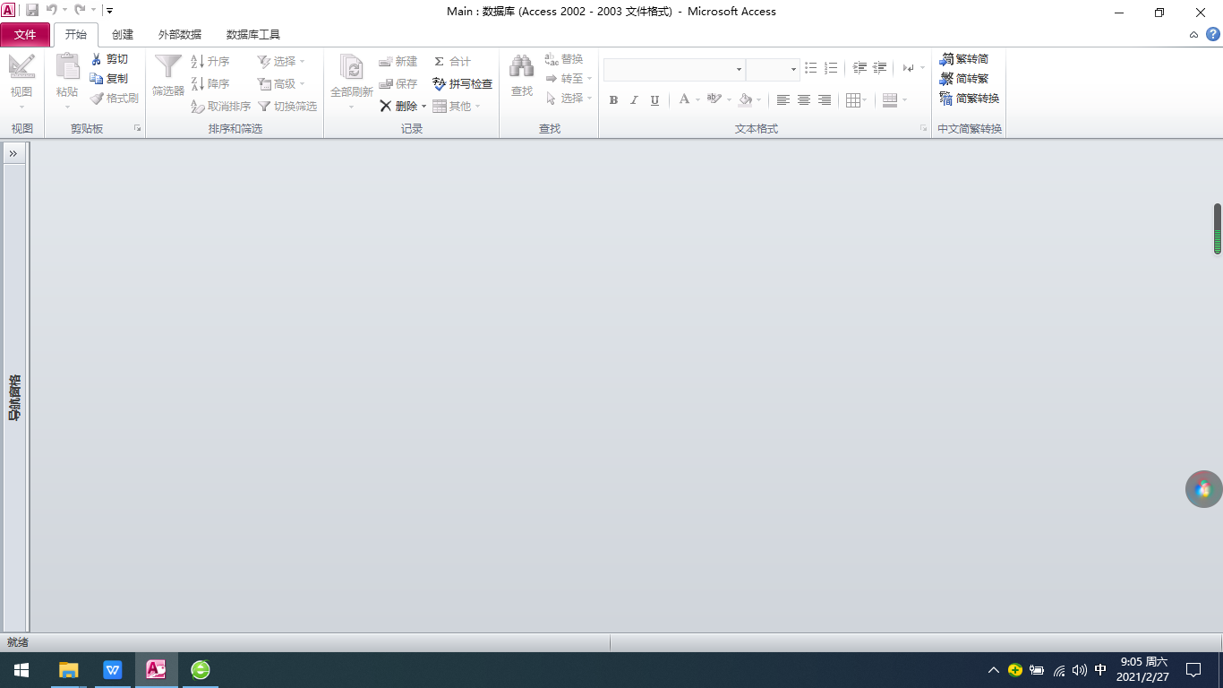Click the 粘贴 (Paste) icon

[67, 68]
